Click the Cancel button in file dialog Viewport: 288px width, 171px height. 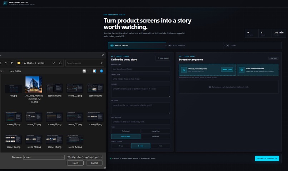tap(94, 163)
